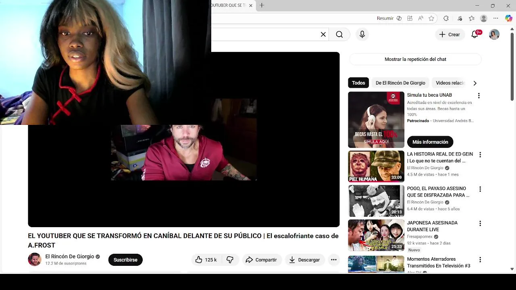Screen dimensions: 516x290
Task: Click JAPONESA ASESINADA DURANTE LIVE title
Action: pyautogui.click(x=432, y=226)
